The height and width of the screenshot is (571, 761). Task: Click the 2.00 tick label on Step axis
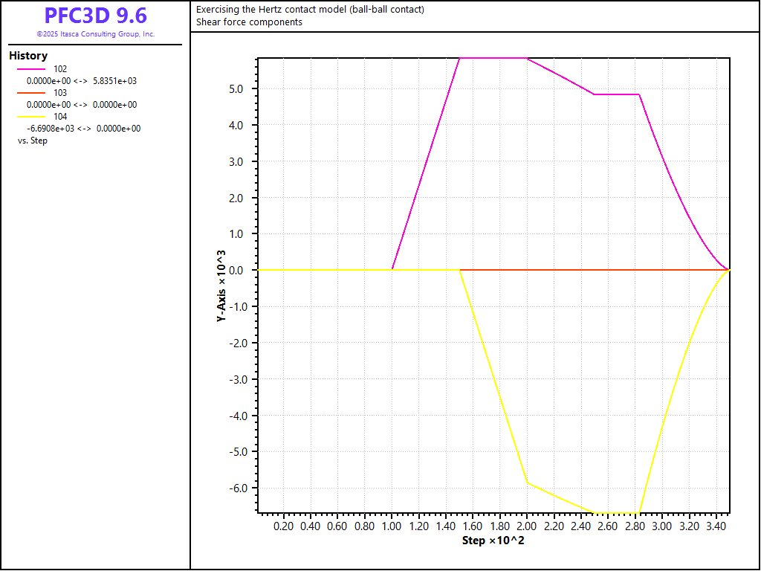526,526
